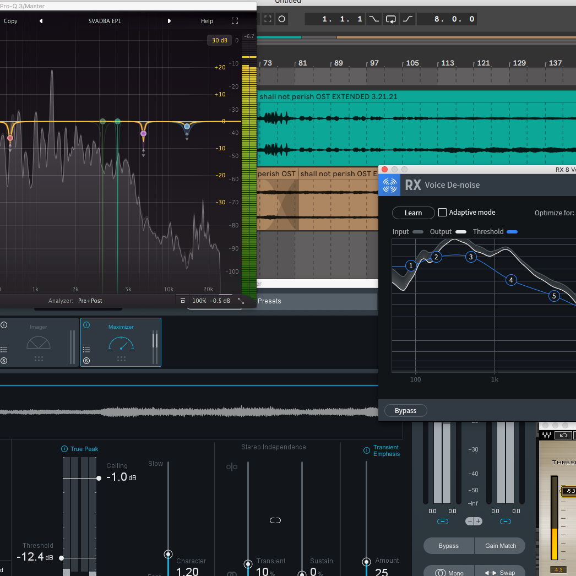
Task: Click the Waves undo arrow button
Action: tap(563, 436)
